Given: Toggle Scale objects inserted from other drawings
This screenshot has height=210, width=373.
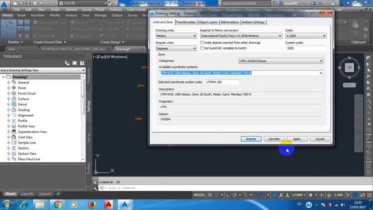Looking at the screenshot, I should click(202, 43).
